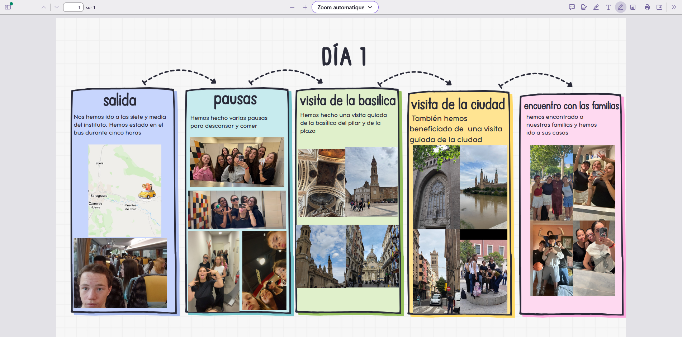Toggle the sidebar panel button

(x=8, y=7)
